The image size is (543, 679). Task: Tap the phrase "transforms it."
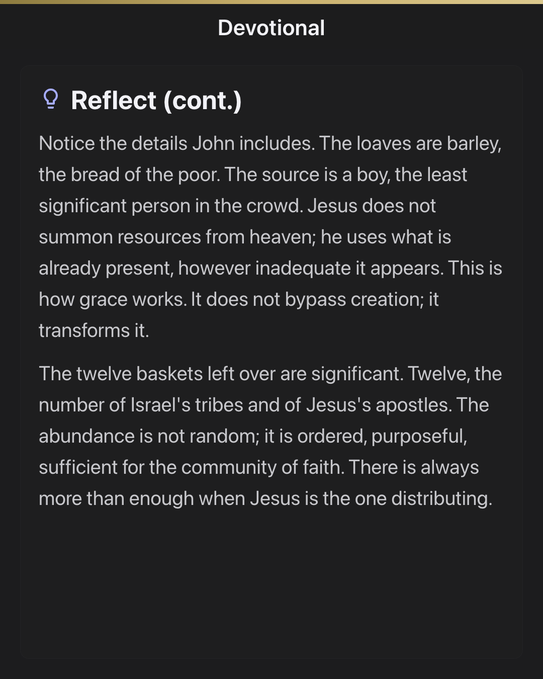point(94,330)
